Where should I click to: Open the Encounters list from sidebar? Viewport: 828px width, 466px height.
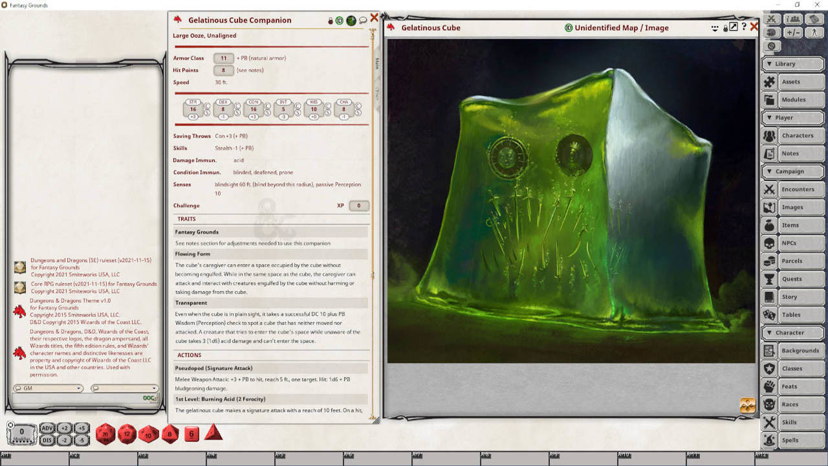pyautogui.click(x=792, y=190)
